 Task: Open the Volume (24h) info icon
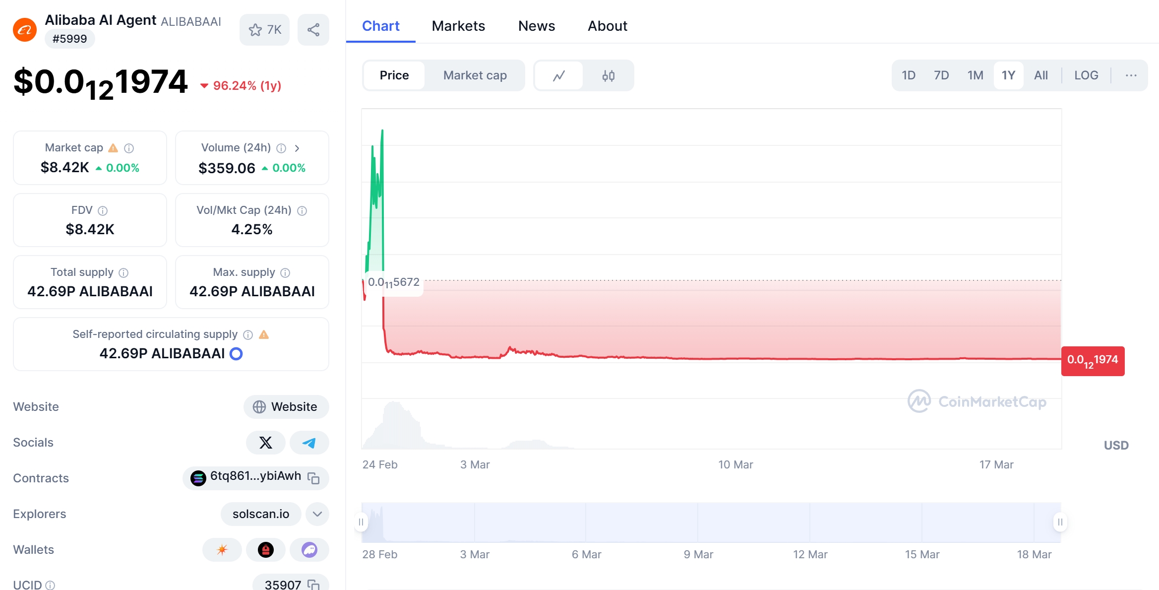point(281,148)
